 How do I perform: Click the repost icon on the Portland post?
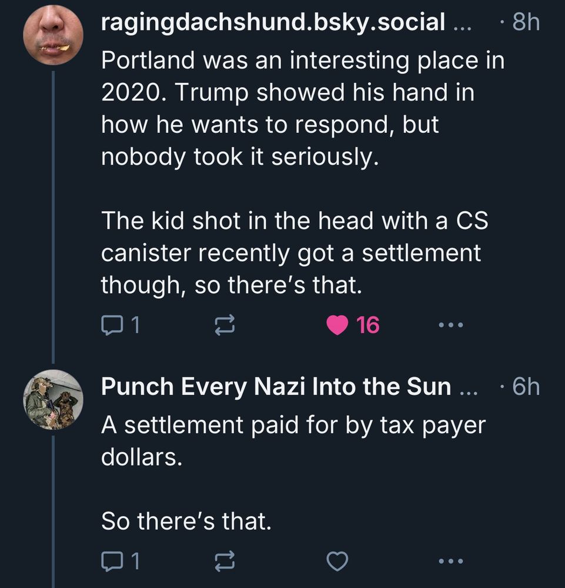click(x=226, y=323)
